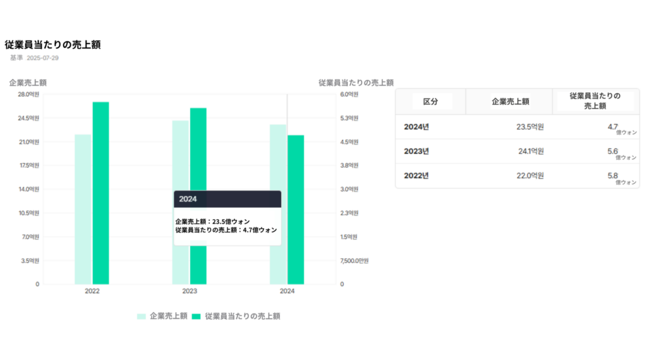647x364 pixels.
Task: Sort by the 企業売上額 table column header
Action: 510,102
